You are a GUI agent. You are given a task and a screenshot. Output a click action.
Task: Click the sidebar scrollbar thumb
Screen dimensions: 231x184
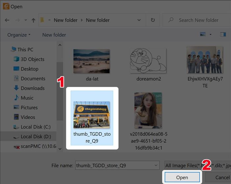point(60,91)
